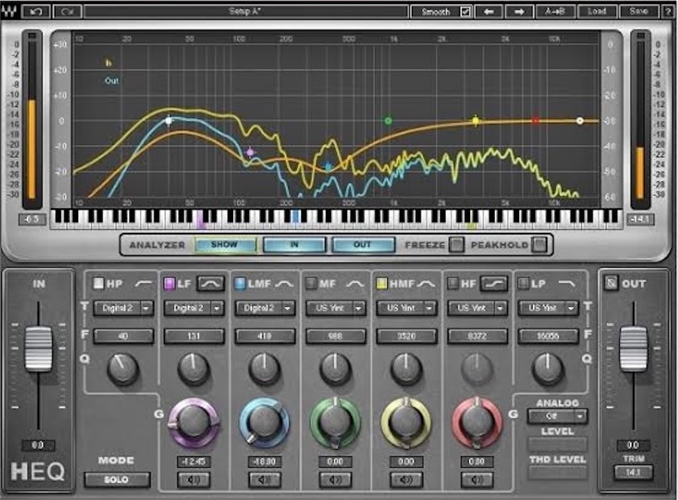Image resolution: width=678 pixels, height=500 pixels.
Task: Toggle the LMF band on/off
Action: (240, 283)
